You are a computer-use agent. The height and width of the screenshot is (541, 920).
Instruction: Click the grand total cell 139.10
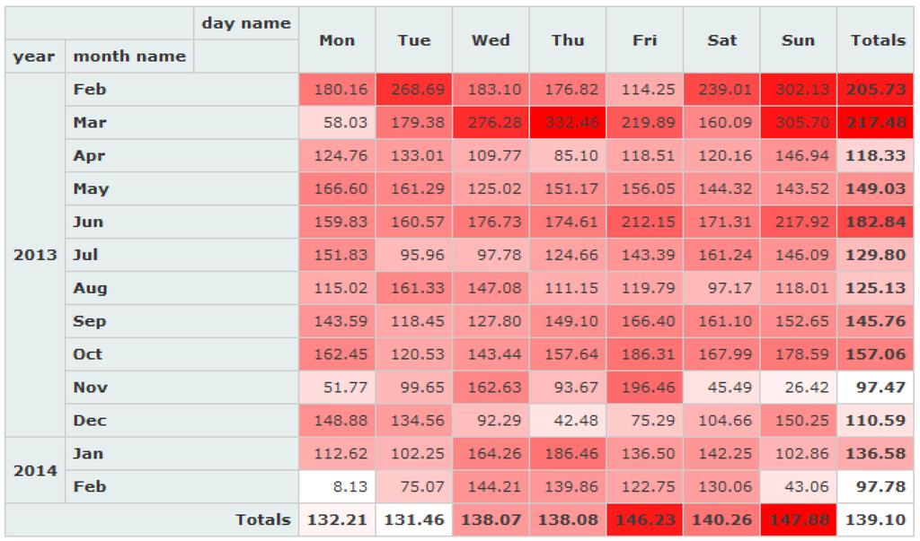877,519
